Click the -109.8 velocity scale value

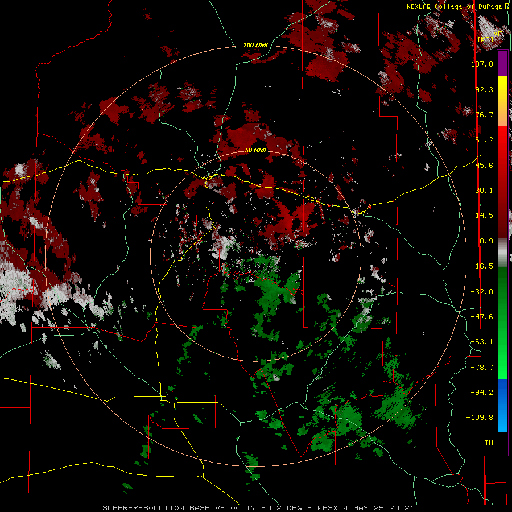click(480, 418)
